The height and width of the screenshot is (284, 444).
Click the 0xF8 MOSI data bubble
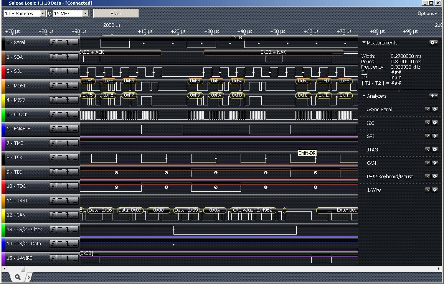coord(195,81)
